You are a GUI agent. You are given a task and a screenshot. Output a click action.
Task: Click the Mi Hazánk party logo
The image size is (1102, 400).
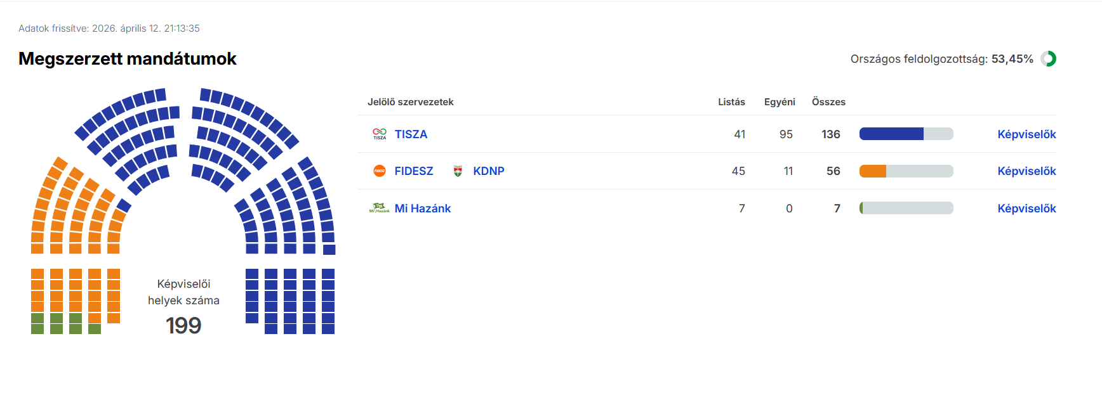click(x=380, y=208)
